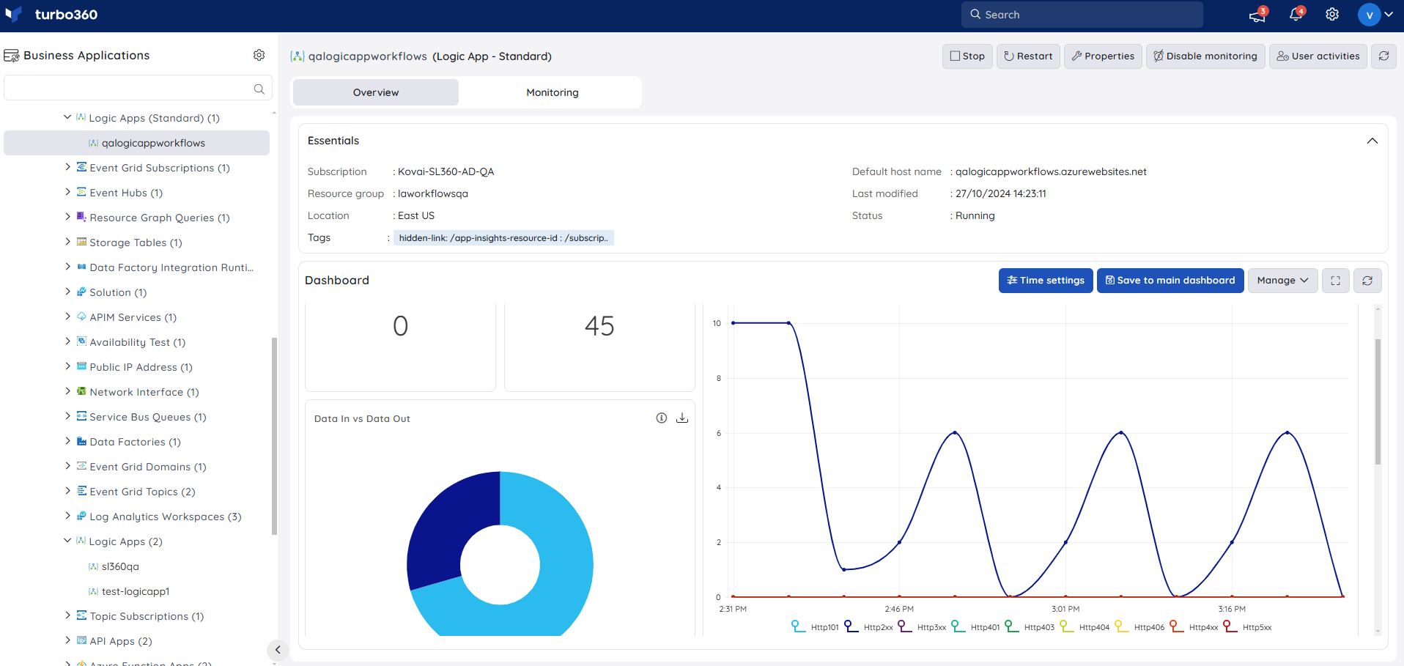This screenshot has height=666, width=1404.
Task: Toggle Http5xx legend series
Action: pyautogui.click(x=1247, y=627)
